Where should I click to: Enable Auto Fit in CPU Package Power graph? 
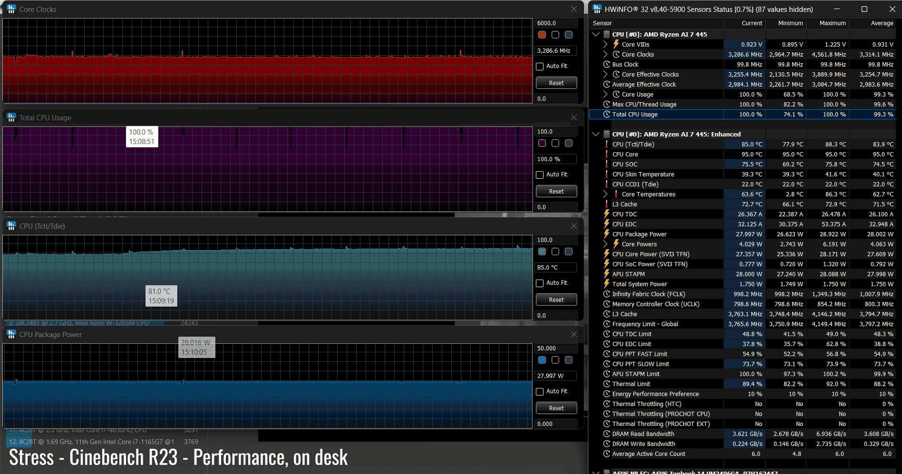coord(540,391)
